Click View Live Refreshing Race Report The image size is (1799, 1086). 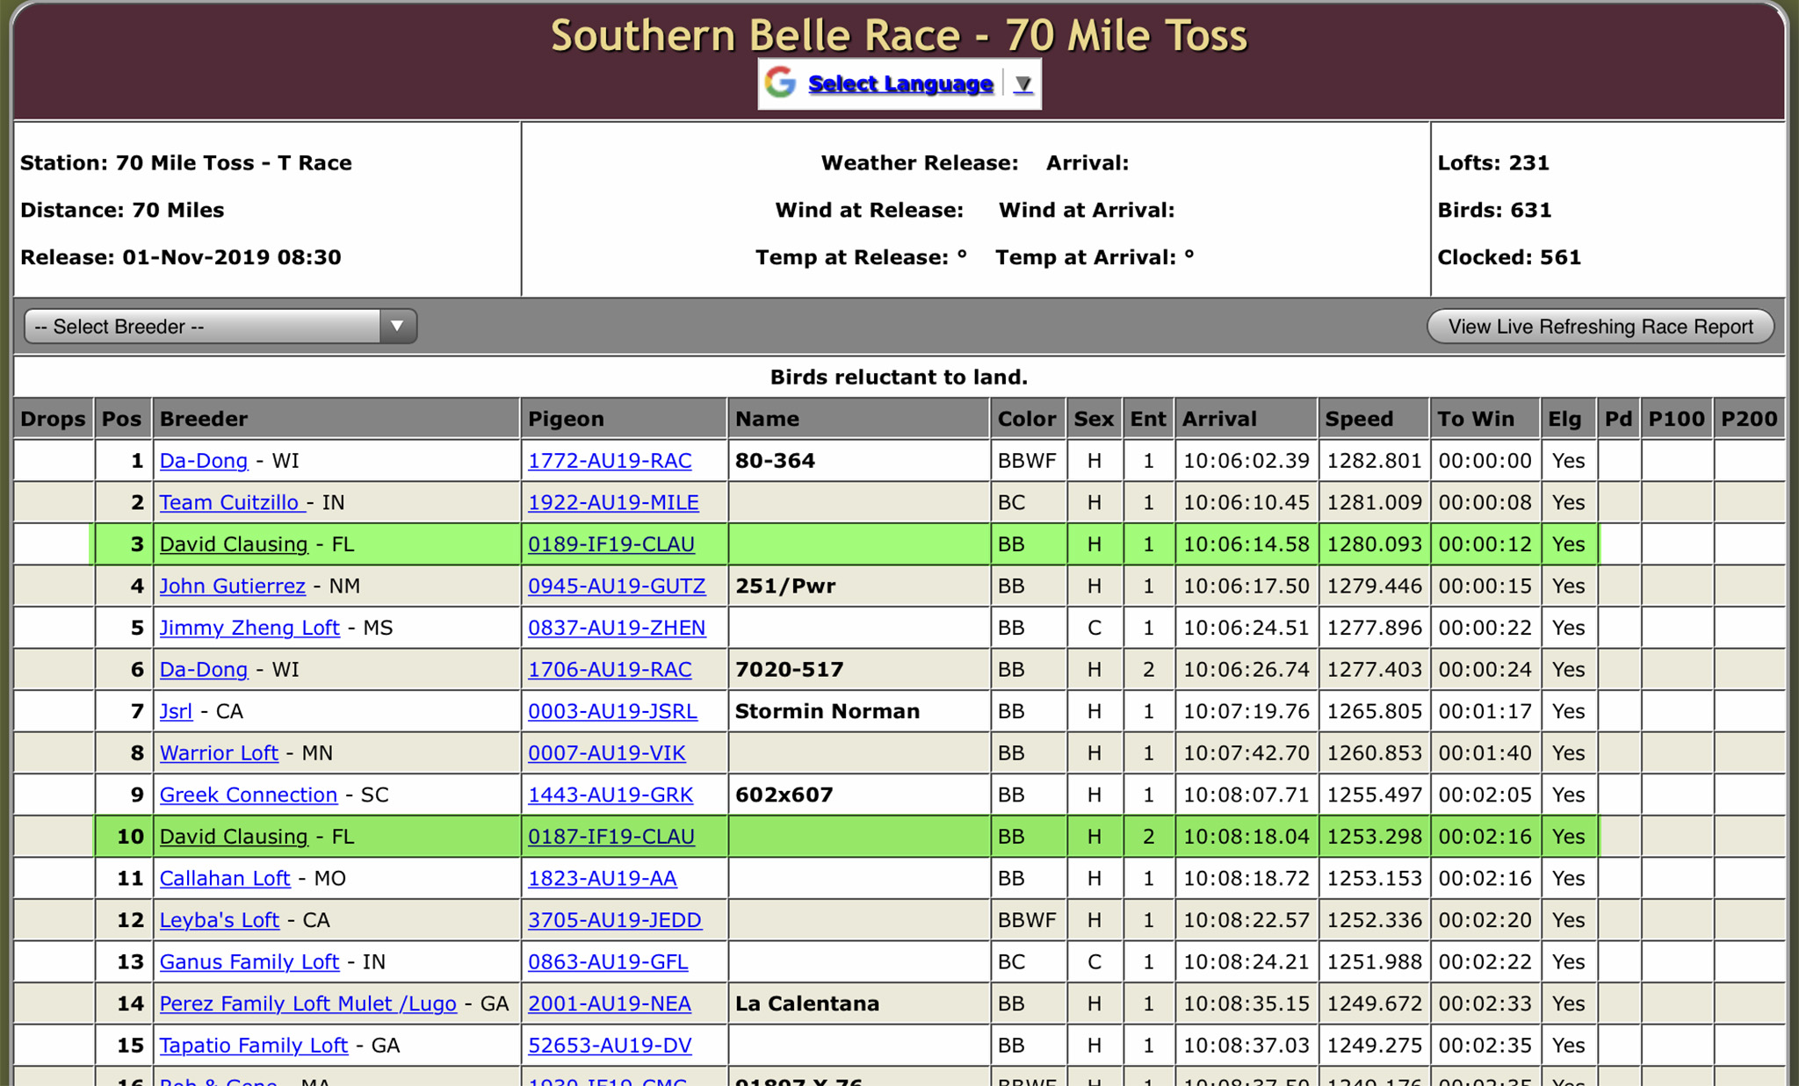[1600, 327]
